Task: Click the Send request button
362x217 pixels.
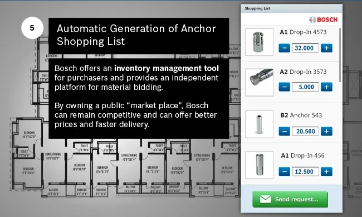Action: [290, 199]
